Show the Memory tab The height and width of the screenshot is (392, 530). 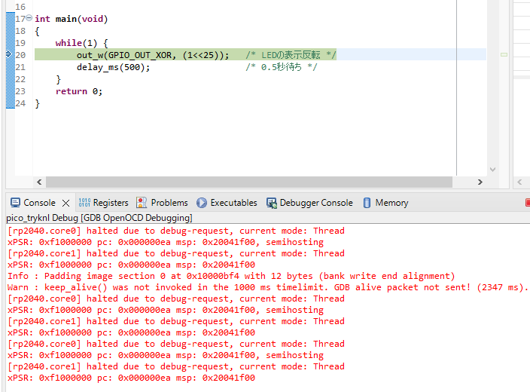pyautogui.click(x=391, y=203)
